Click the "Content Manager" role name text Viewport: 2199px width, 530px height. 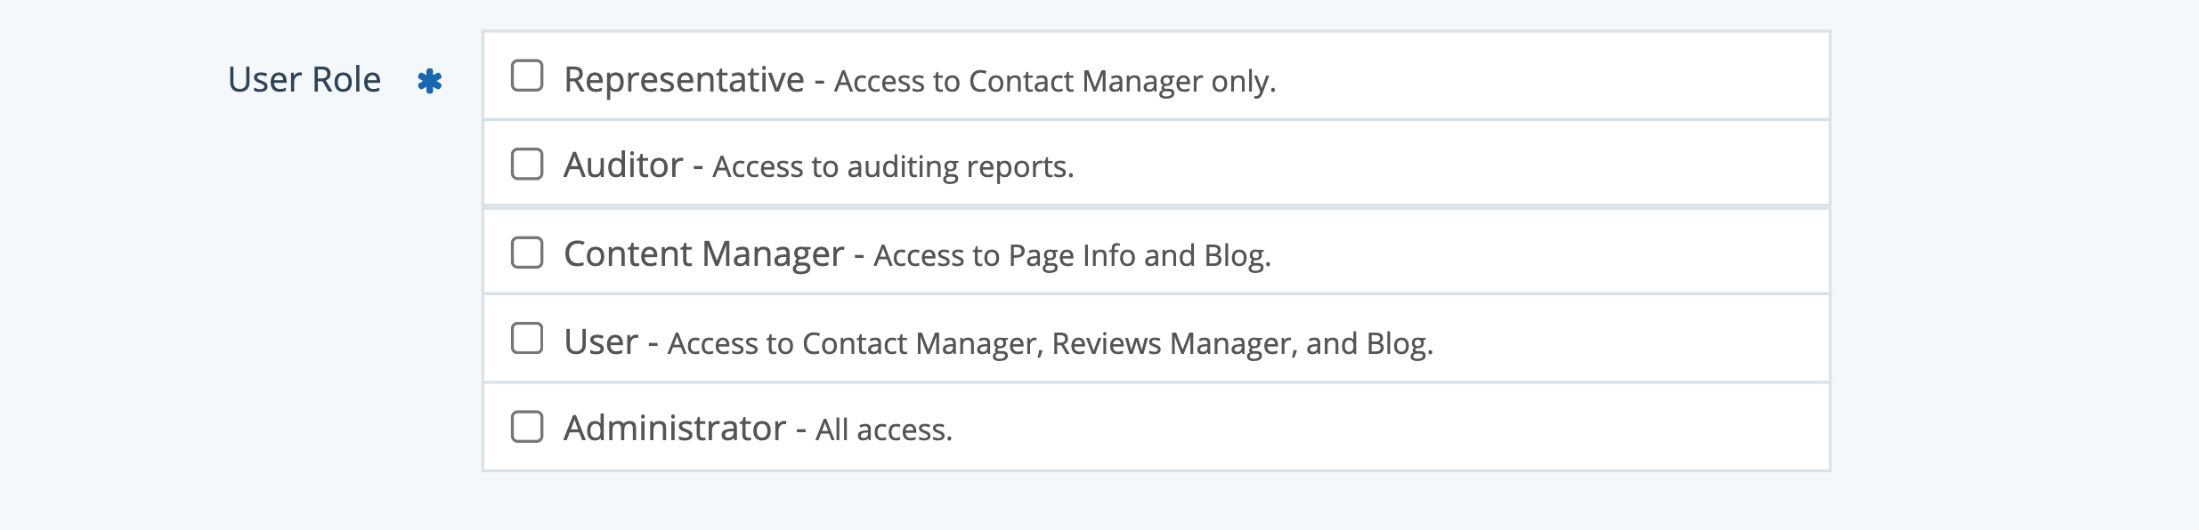(x=703, y=254)
